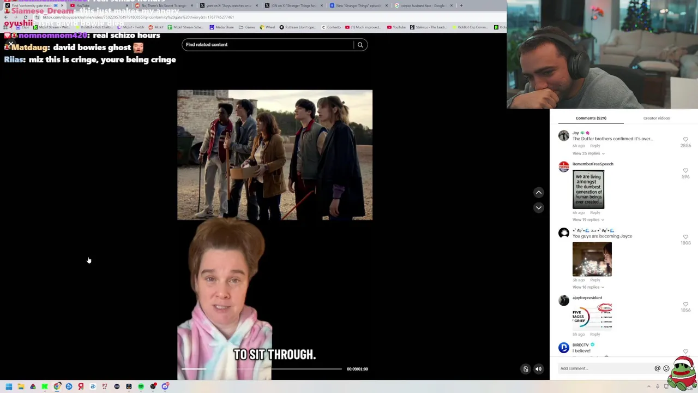
Task: Click the DIRECTV username link
Action: tap(580, 345)
